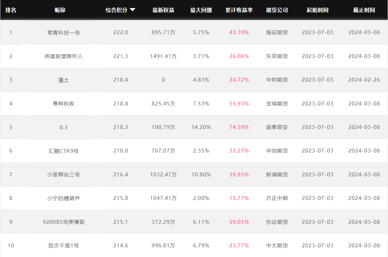Select futures company 宝城期货
Viewport: 388px width, 257px height.
(277, 104)
